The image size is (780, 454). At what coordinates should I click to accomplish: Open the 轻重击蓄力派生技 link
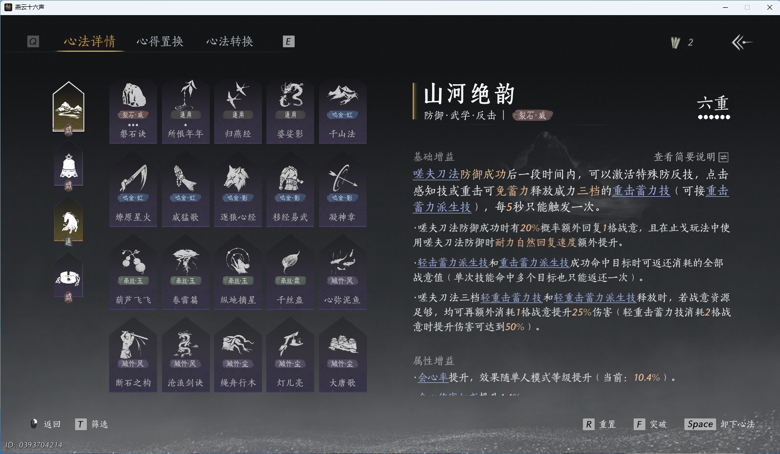tap(595, 298)
